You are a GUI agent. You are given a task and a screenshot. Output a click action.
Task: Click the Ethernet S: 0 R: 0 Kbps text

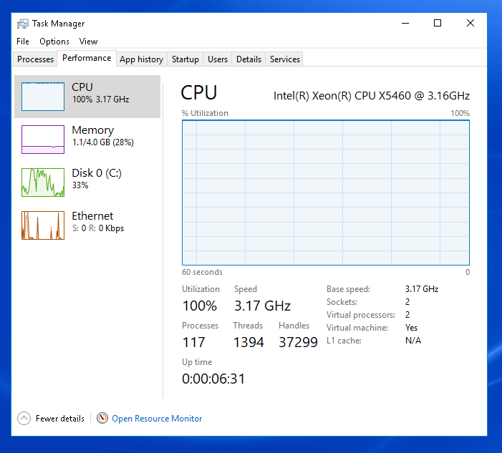(98, 228)
